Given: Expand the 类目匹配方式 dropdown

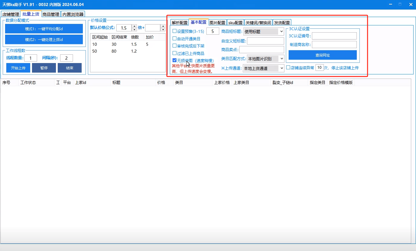Looking at the screenshot, I should pos(265,59).
